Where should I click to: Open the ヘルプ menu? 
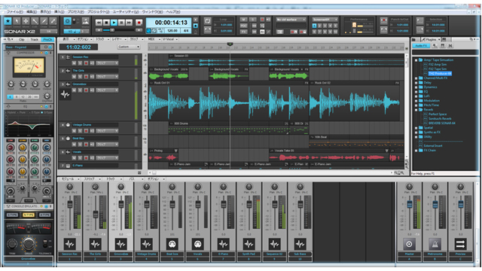[173, 12]
